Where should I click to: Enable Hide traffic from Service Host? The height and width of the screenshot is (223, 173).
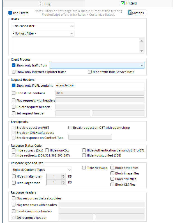(90, 72)
